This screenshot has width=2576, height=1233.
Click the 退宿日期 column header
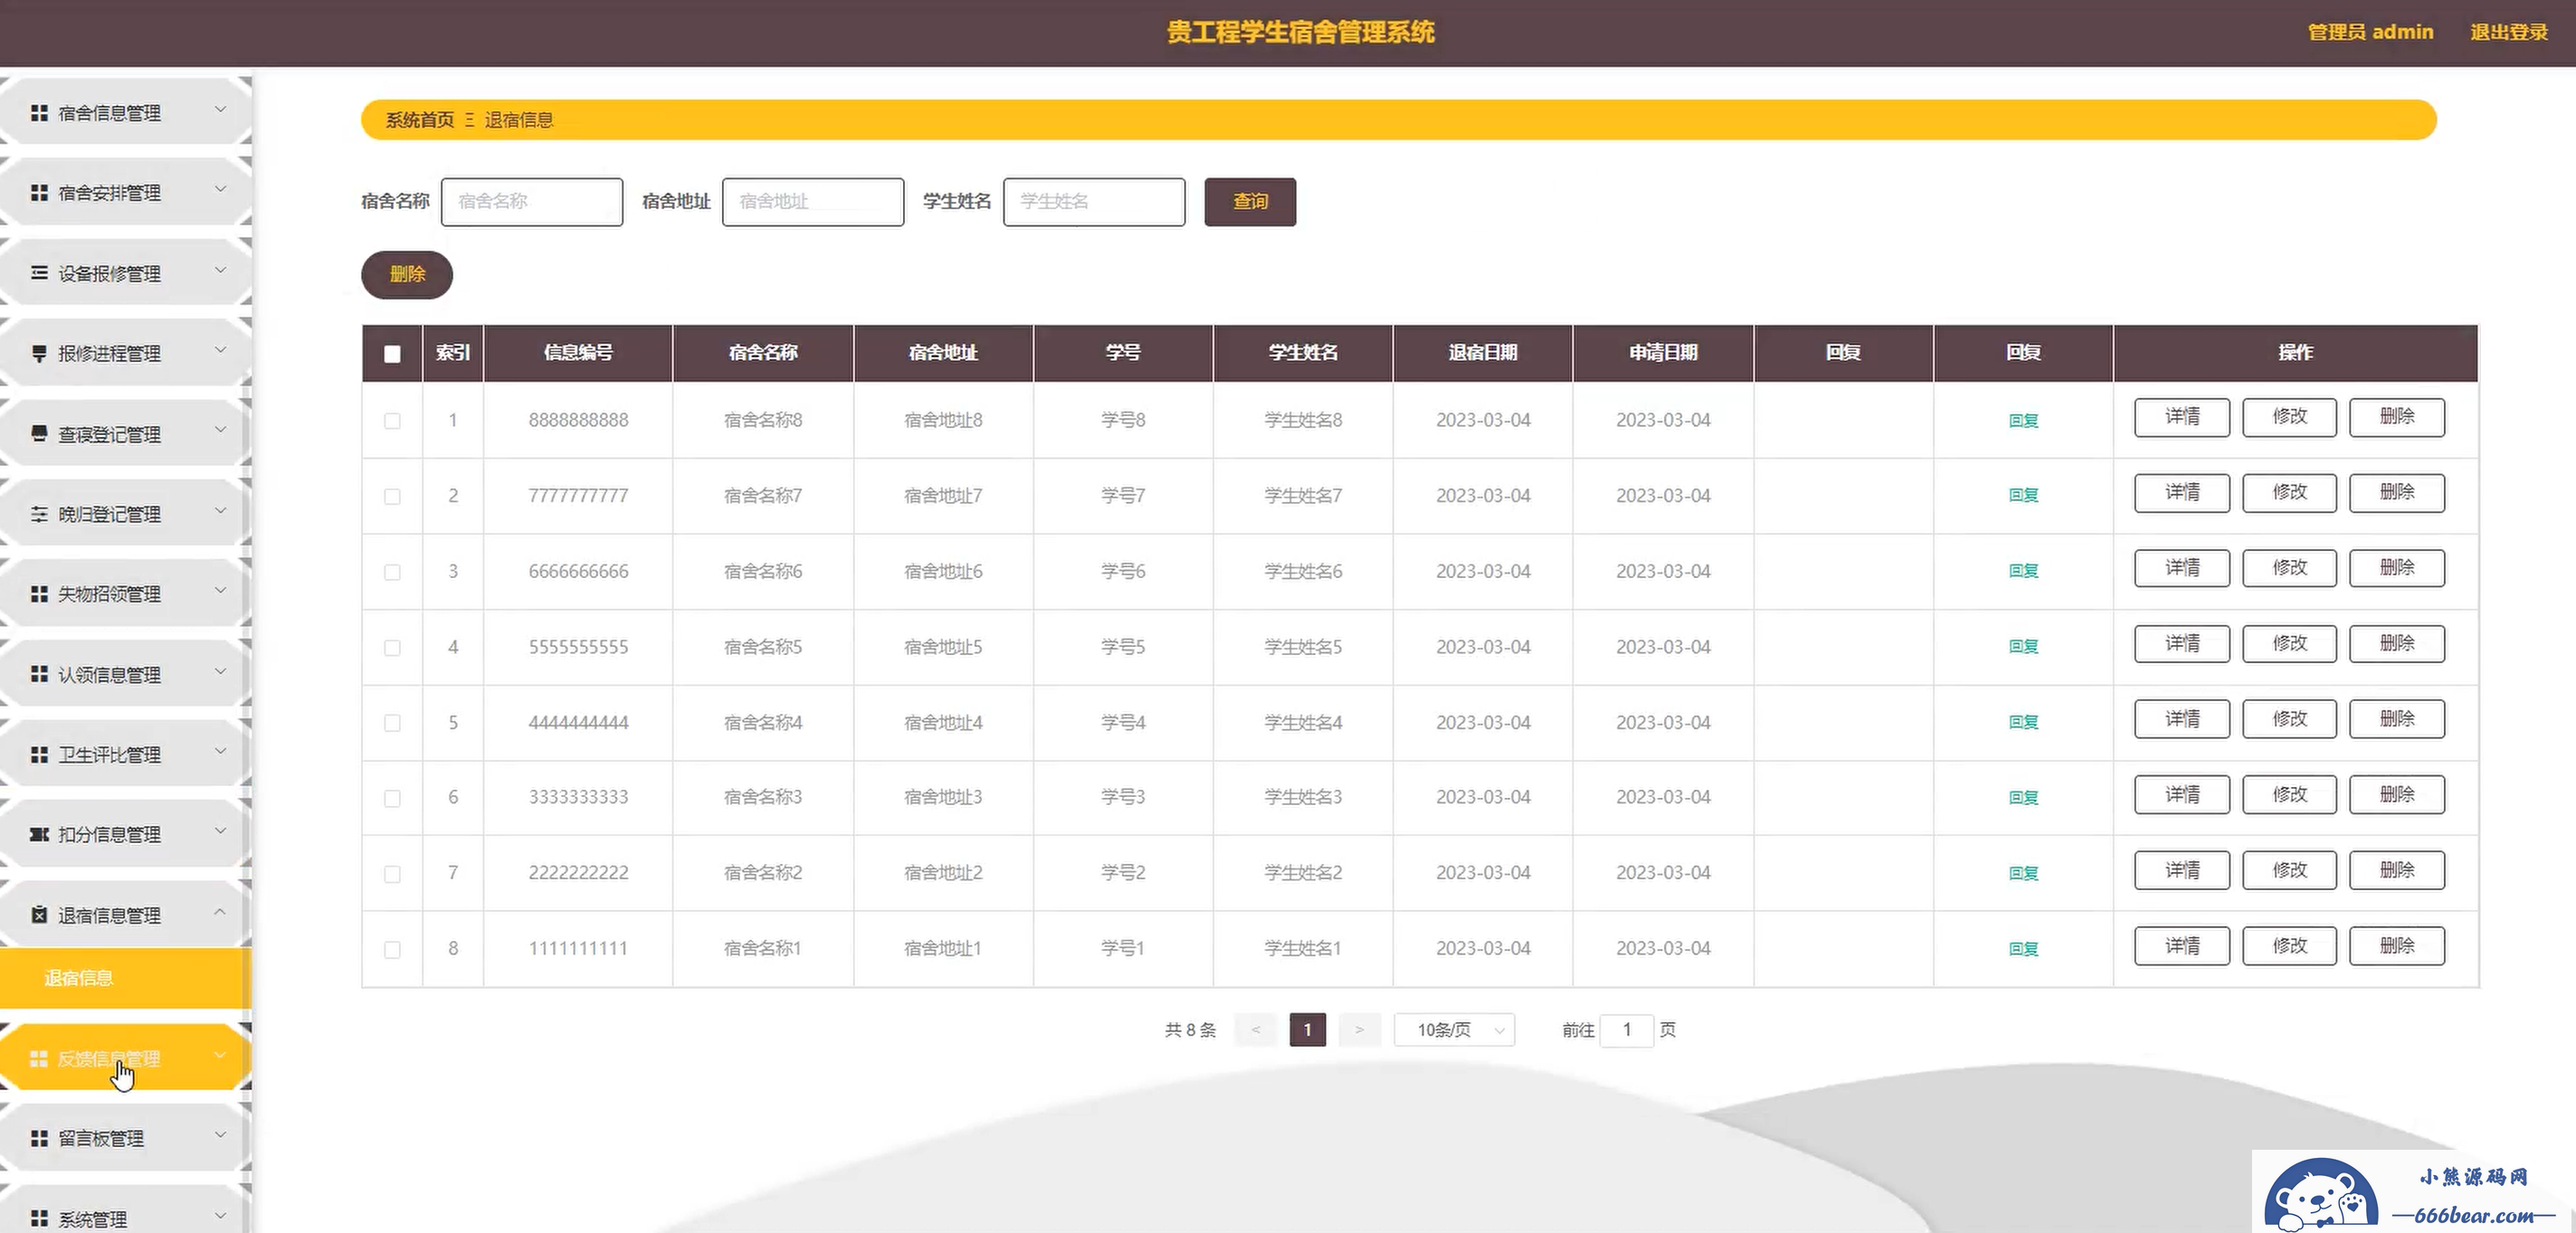[1483, 353]
